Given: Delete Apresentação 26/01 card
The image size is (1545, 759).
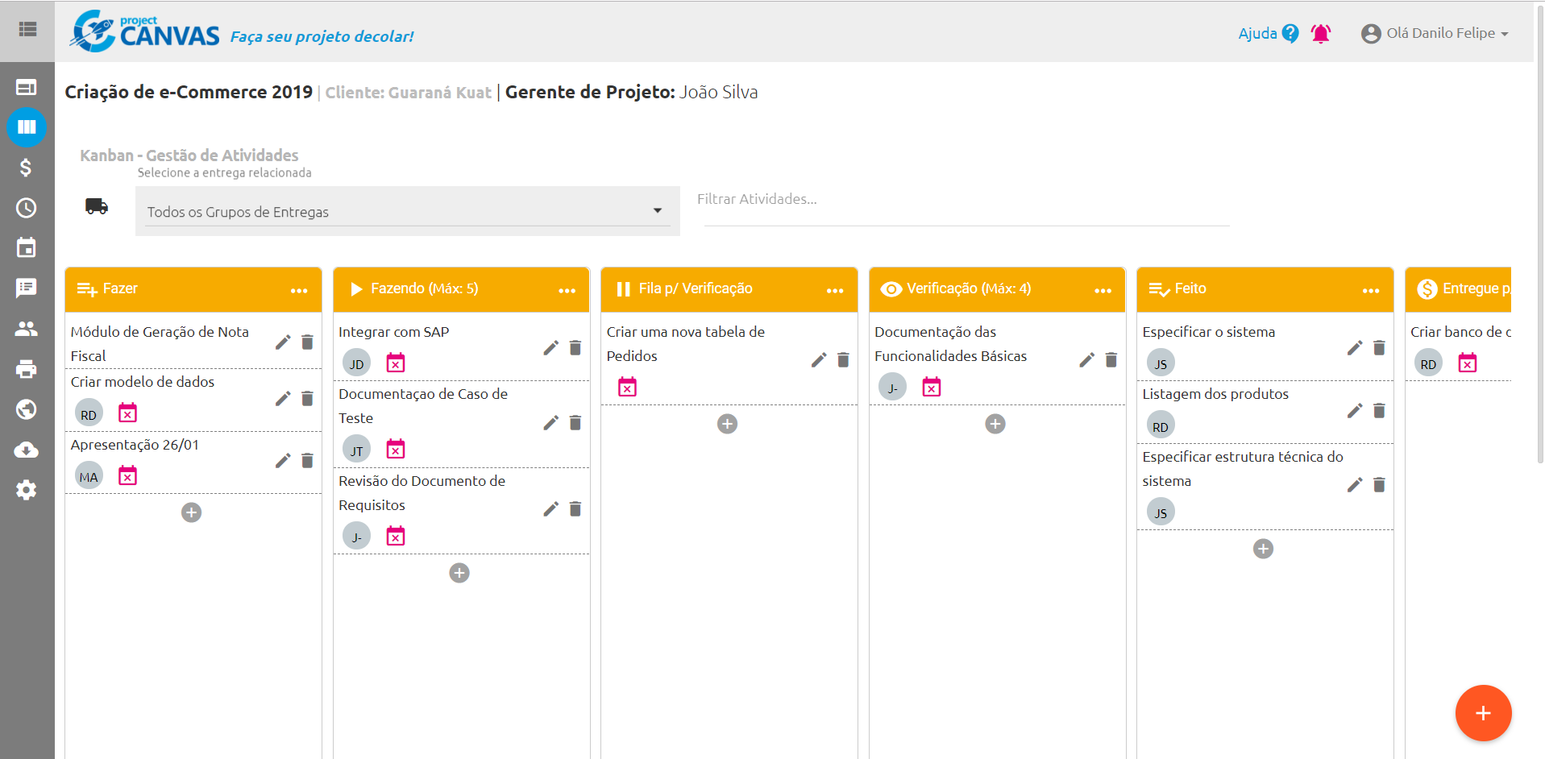Looking at the screenshot, I should tap(307, 461).
